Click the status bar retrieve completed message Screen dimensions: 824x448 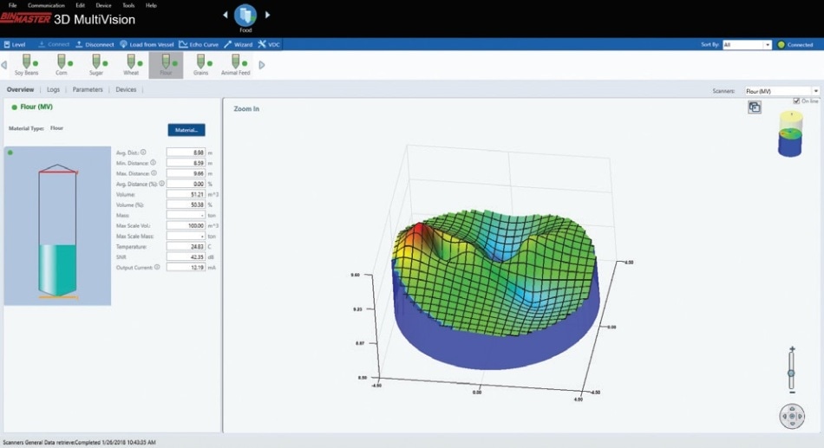pos(79,442)
